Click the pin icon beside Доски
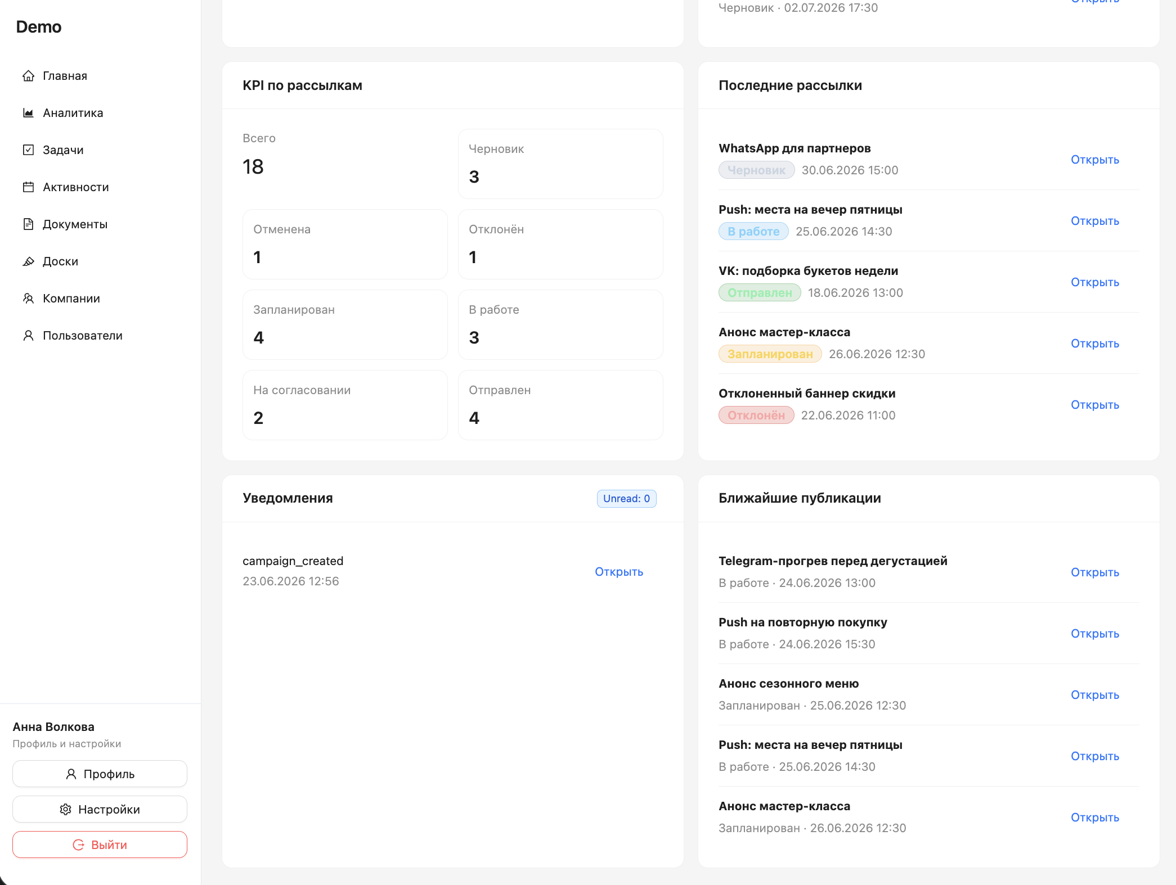Viewport: 1176px width, 885px height. point(28,261)
